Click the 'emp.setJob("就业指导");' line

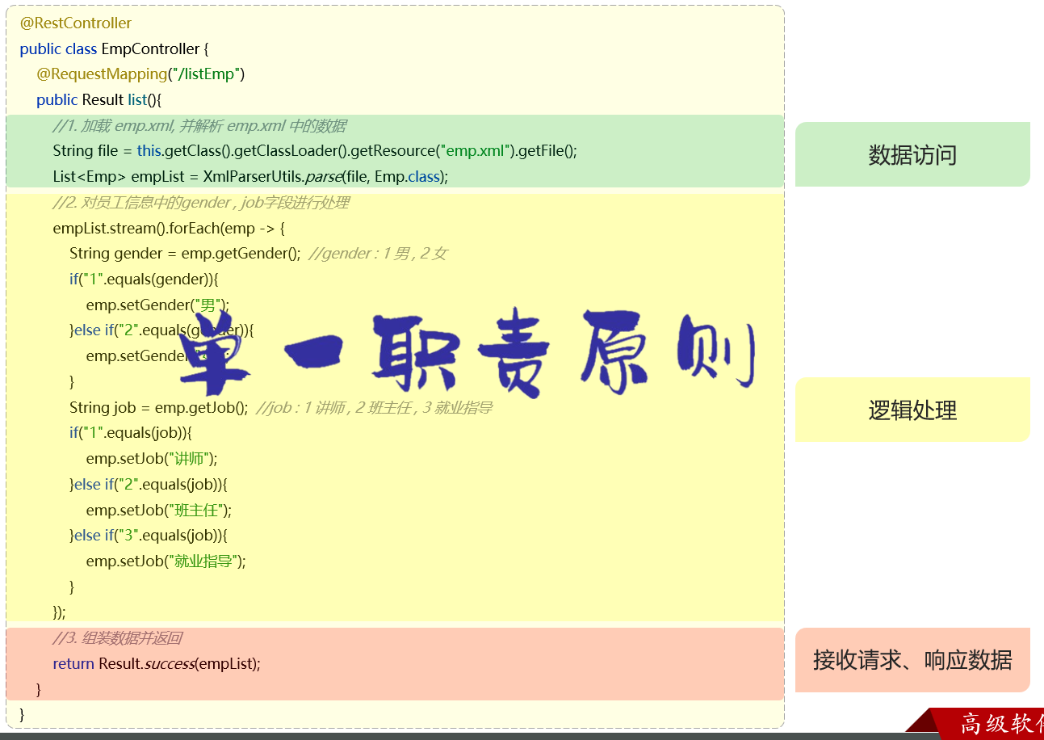[166, 561]
